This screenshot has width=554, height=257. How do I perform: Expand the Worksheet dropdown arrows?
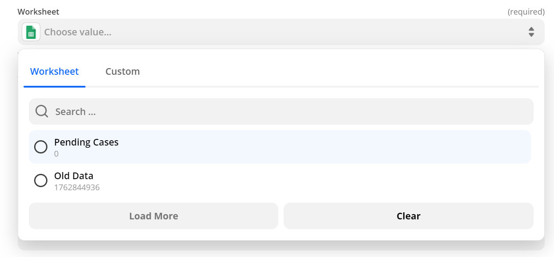(531, 32)
